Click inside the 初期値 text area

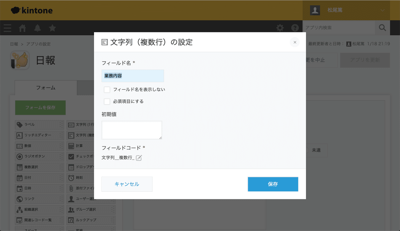[132, 130]
